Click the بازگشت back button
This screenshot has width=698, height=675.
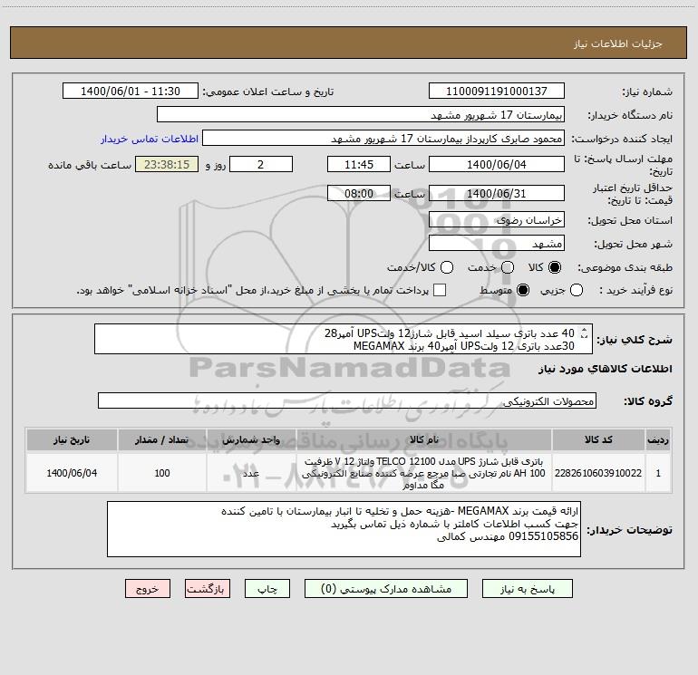tap(208, 589)
